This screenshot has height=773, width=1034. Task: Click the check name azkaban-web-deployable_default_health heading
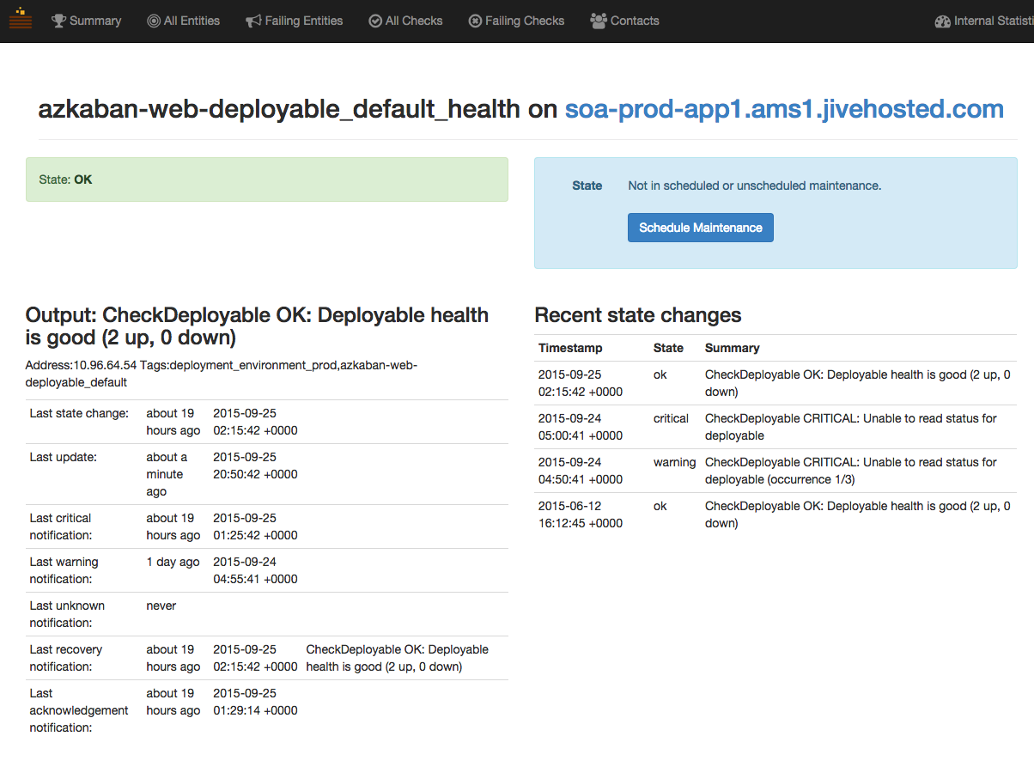pos(279,109)
